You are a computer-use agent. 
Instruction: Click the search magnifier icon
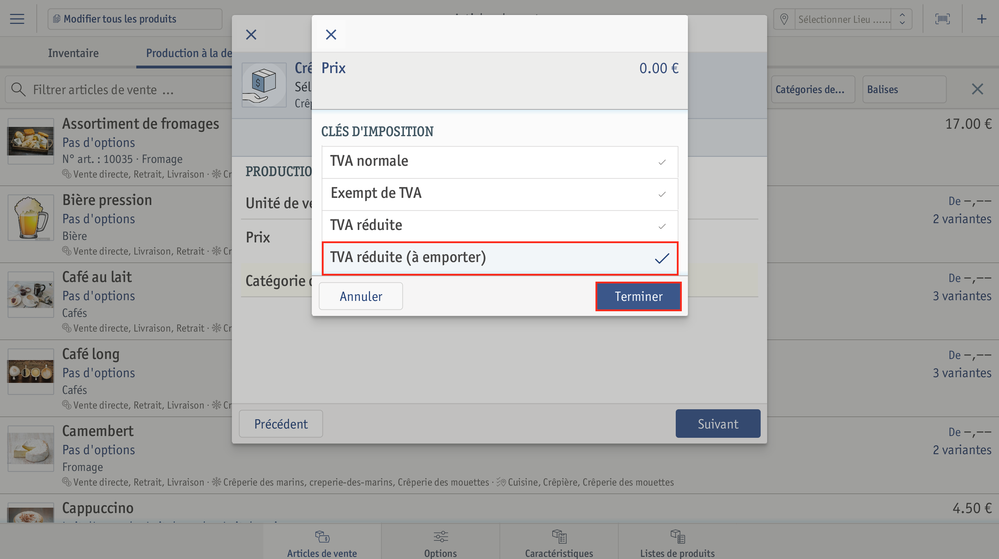click(x=18, y=89)
